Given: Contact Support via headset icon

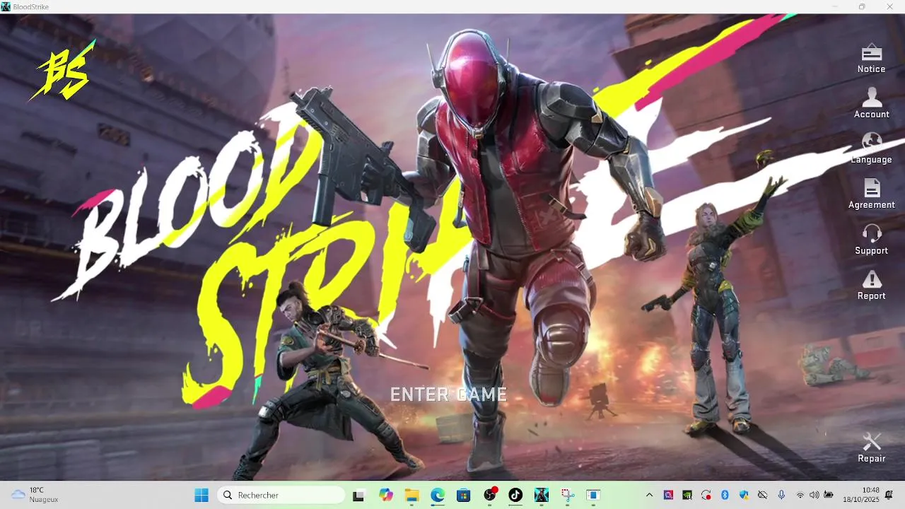Looking at the screenshot, I should point(871,240).
